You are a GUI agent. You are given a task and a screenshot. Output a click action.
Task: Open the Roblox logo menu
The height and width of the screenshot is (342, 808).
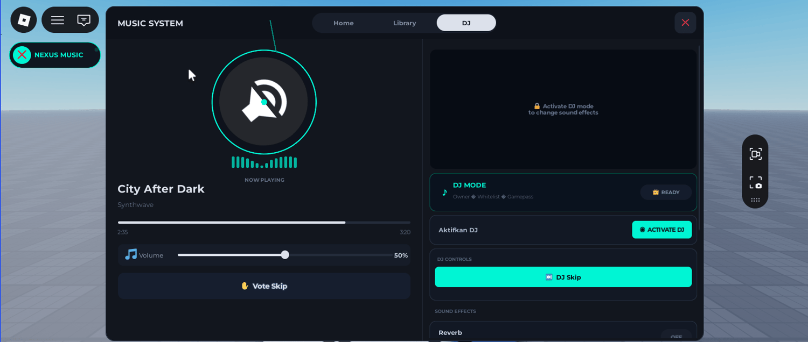[x=24, y=20]
